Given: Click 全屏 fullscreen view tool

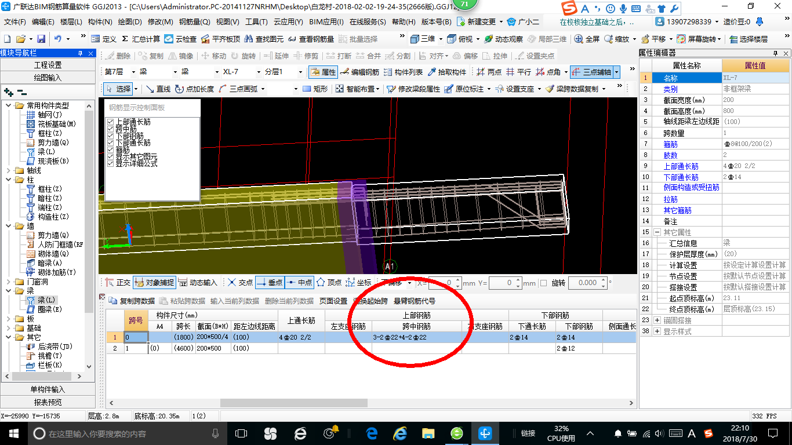Looking at the screenshot, I should tap(587, 39).
